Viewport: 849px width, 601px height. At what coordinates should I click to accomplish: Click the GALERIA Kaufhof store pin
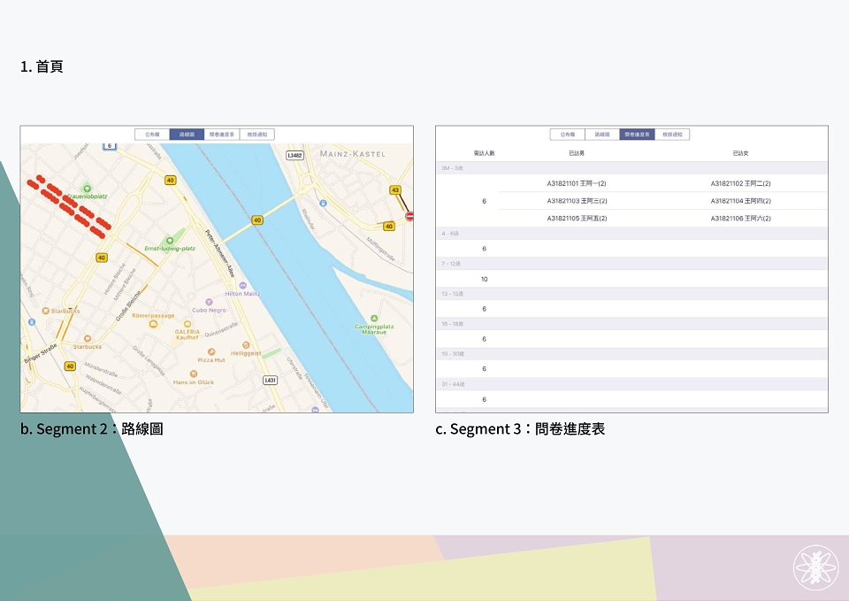pyautogui.click(x=187, y=324)
